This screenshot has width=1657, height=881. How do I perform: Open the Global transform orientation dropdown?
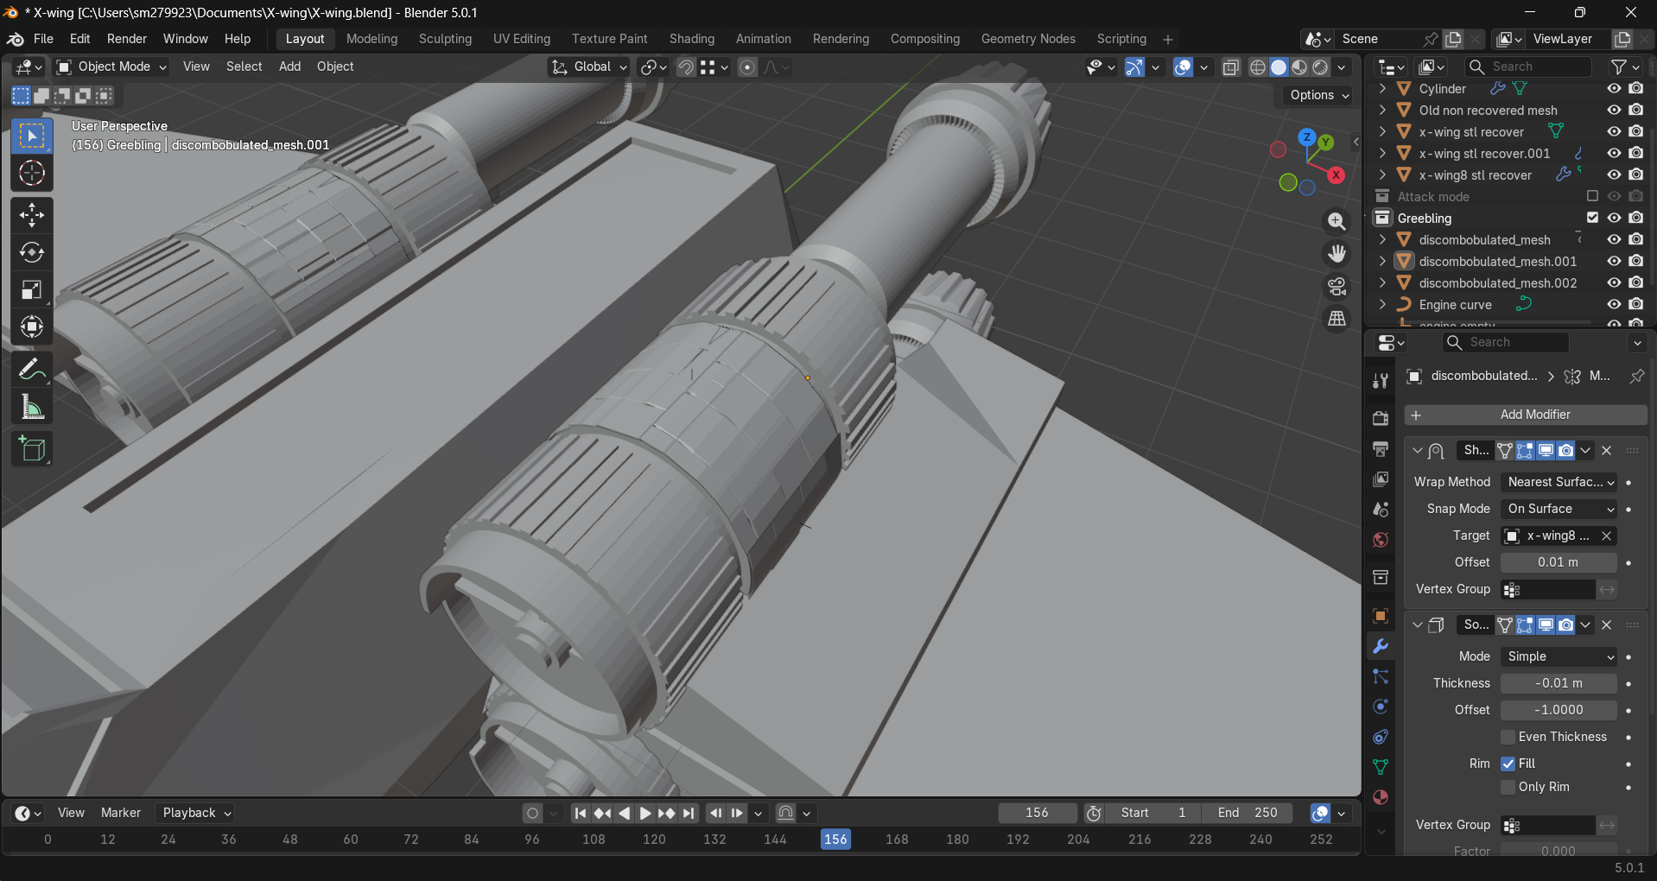point(588,67)
